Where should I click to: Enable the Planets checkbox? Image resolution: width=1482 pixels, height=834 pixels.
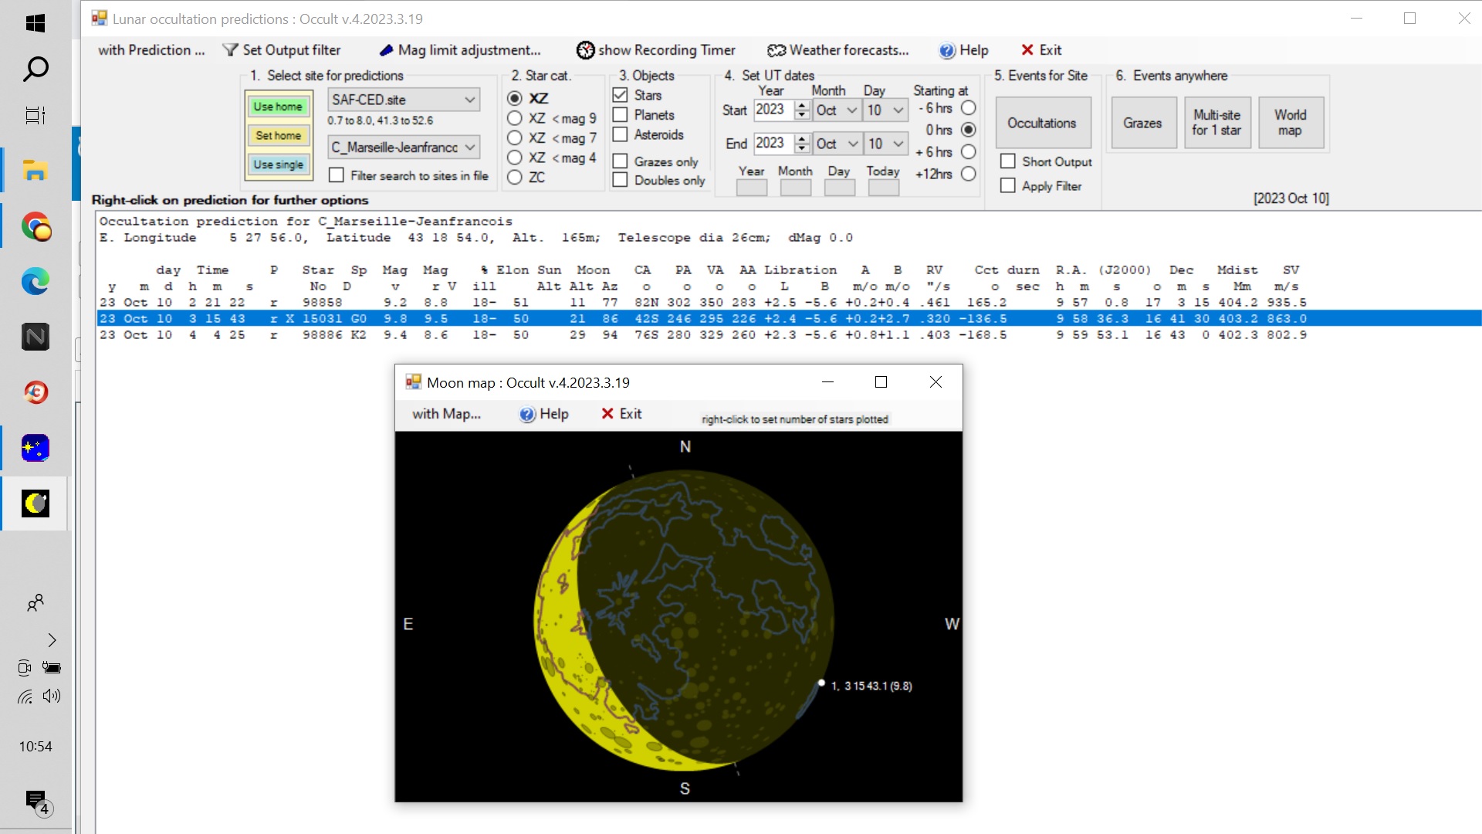(620, 115)
